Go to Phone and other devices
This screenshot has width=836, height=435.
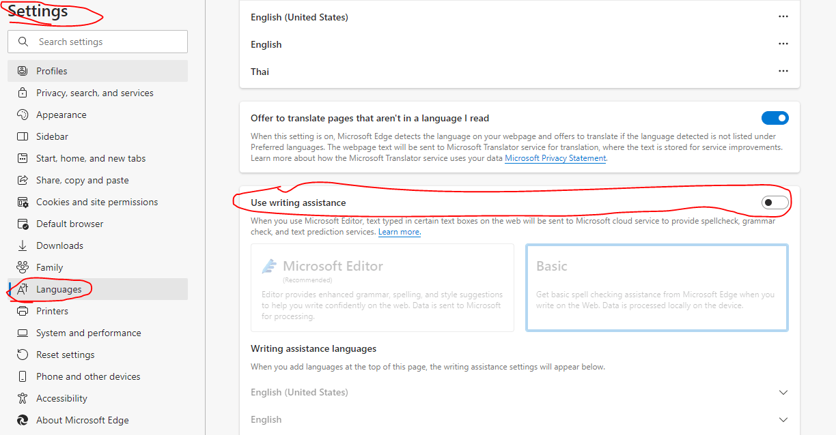coord(98,376)
